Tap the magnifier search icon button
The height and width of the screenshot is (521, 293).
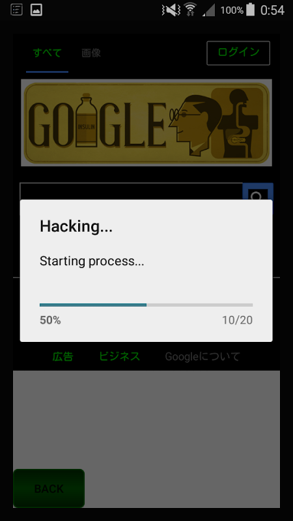point(258,191)
